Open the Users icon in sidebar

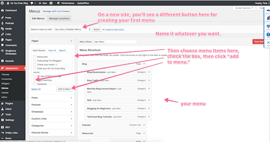[3, 109]
